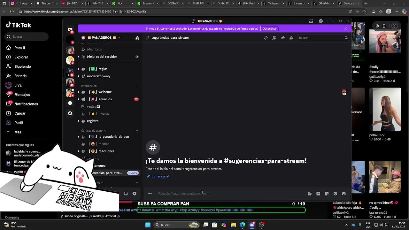Show pinned messages pin icon
The height and width of the screenshot is (230, 409).
283,38
